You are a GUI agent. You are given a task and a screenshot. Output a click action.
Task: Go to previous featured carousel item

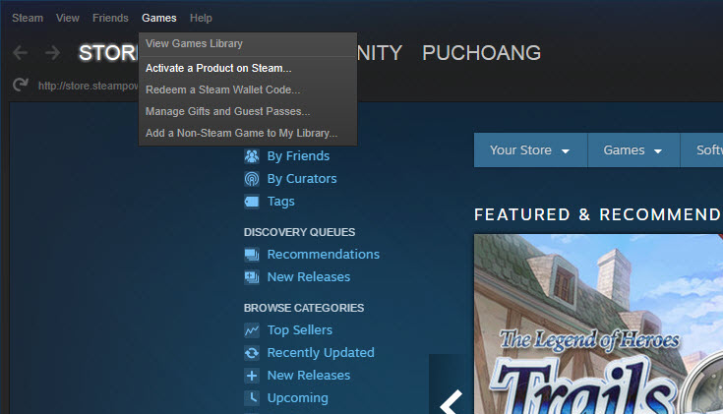pos(451,401)
